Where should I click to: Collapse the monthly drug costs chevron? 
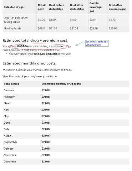[x=56, y=77]
